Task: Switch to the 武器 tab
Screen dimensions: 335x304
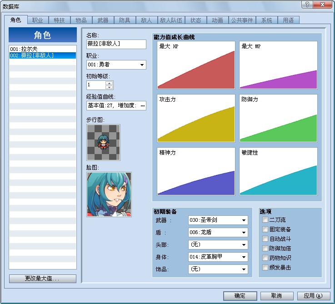Action: 103,20
